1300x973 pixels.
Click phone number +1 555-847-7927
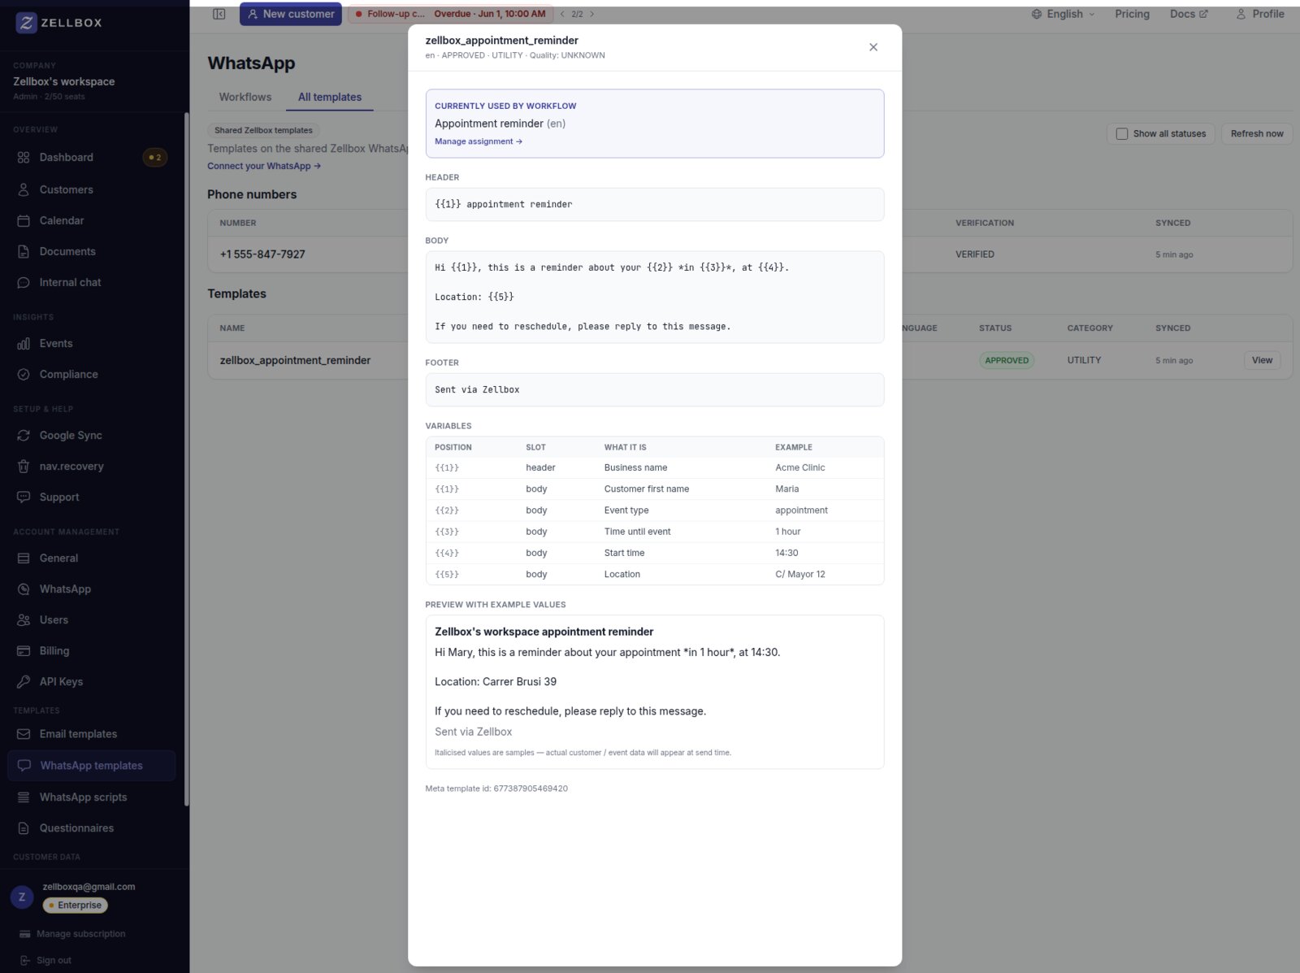pos(262,254)
